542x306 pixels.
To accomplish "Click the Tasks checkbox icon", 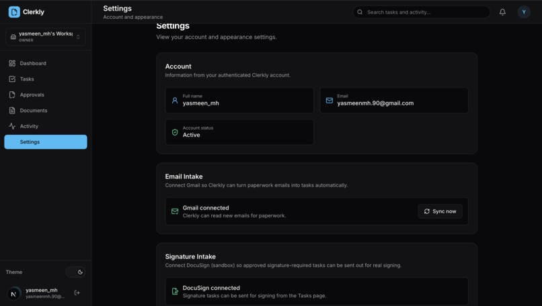I will pyautogui.click(x=12, y=79).
